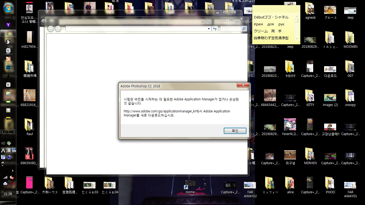
Task: Select the たくらむ03 image file
Action: coord(90,188)
